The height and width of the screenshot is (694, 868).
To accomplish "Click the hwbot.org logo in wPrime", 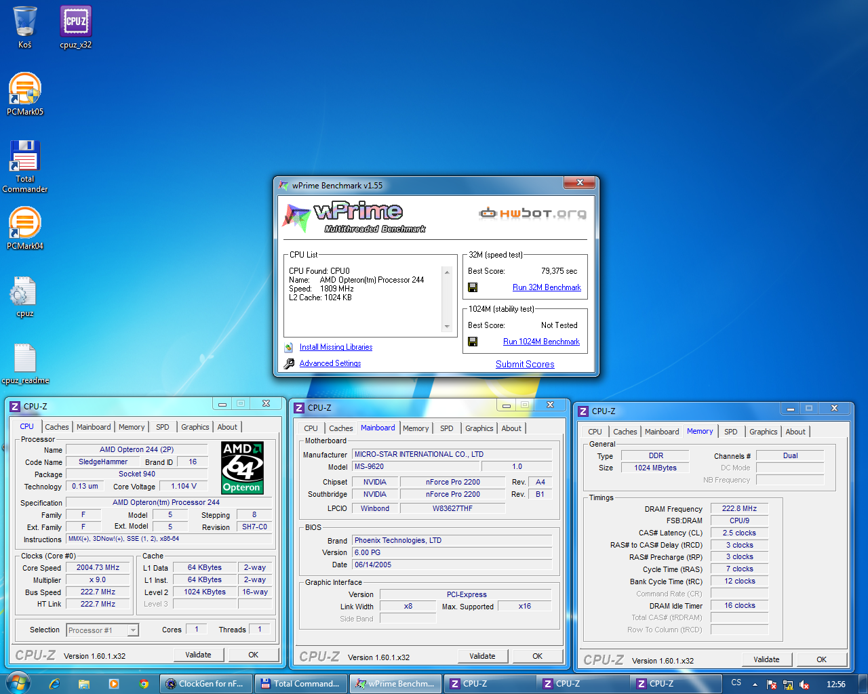I will (533, 213).
